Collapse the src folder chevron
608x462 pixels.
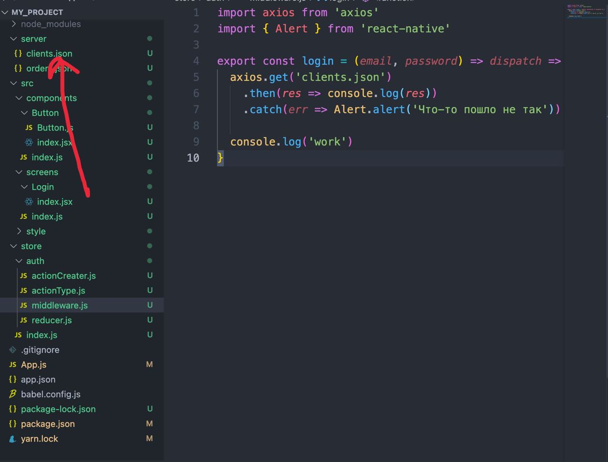click(x=14, y=83)
